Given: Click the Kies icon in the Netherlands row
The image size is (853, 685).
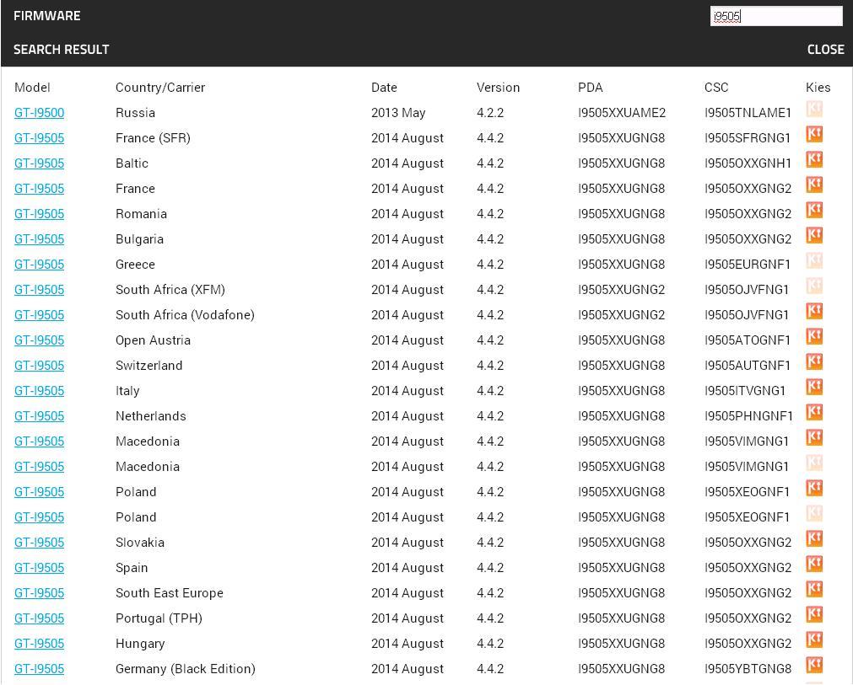Looking at the screenshot, I should (x=814, y=412).
